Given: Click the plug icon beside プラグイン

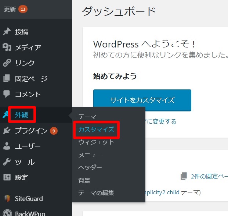Looking at the screenshot, I should coord(7,130).
